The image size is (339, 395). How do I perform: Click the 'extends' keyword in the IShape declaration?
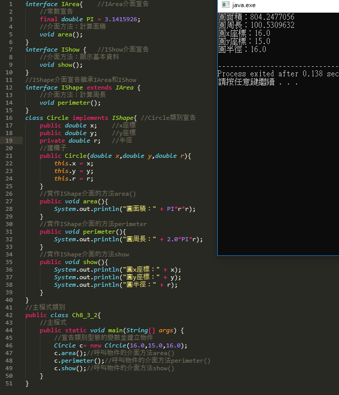(100, 87)
